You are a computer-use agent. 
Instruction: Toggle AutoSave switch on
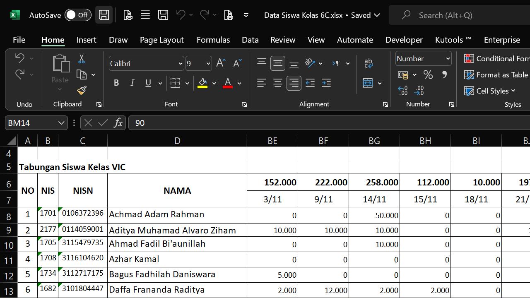78,15
